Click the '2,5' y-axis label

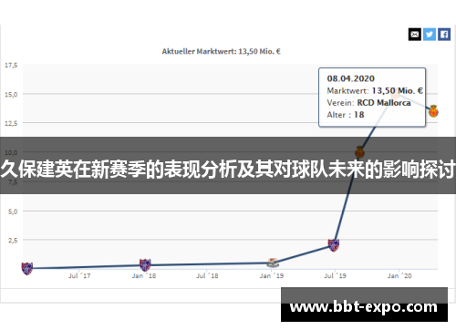pyautogui.click(x=13, y=241)
